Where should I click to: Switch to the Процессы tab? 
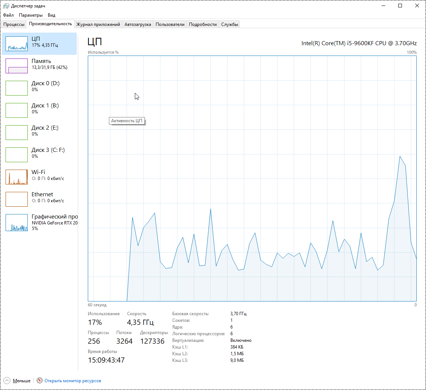[x=14, y=24]
